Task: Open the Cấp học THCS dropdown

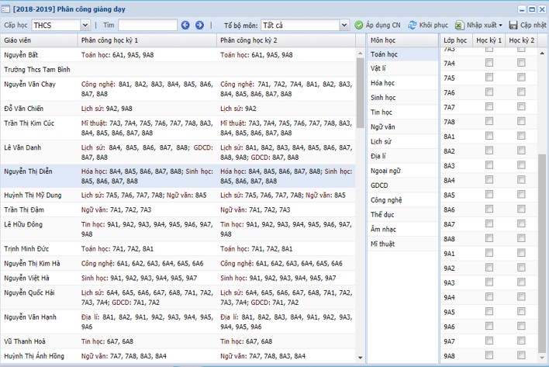Action: coord(85,25)
